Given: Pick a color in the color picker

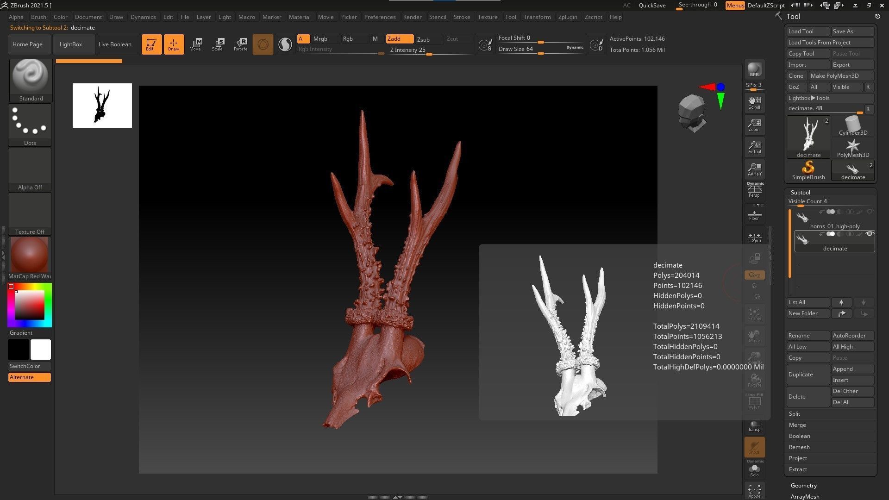Looking at the screenshot, I should pos(30,305).
